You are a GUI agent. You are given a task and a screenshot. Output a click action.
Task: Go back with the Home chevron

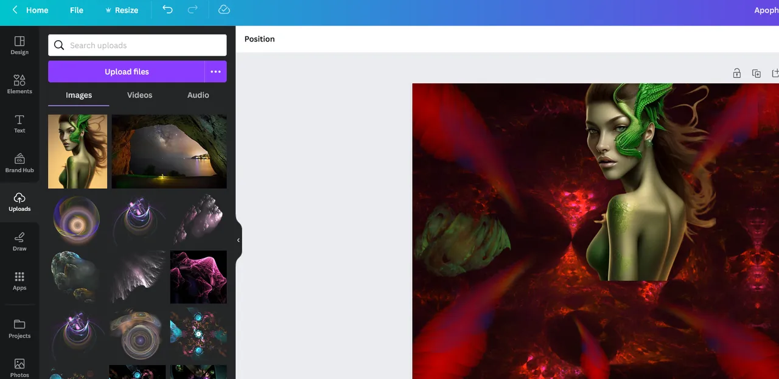15,10
